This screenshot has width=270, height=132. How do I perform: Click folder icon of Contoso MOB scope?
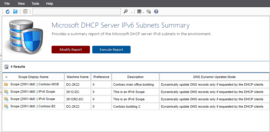coord(6,84)
